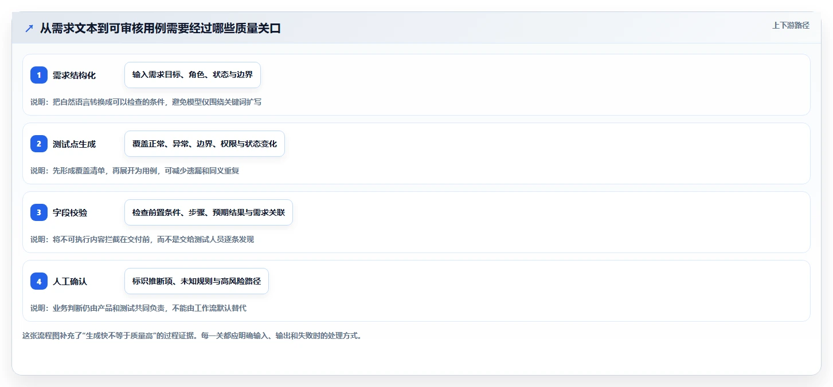Click the 测试点生成 step title

[74, 144]
